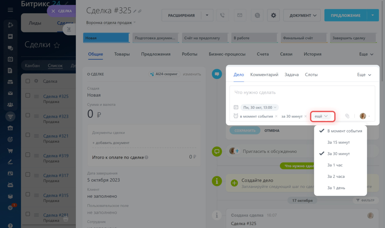Open the chat bubble icon in header

pyautogui.click(x=257, y=15)
